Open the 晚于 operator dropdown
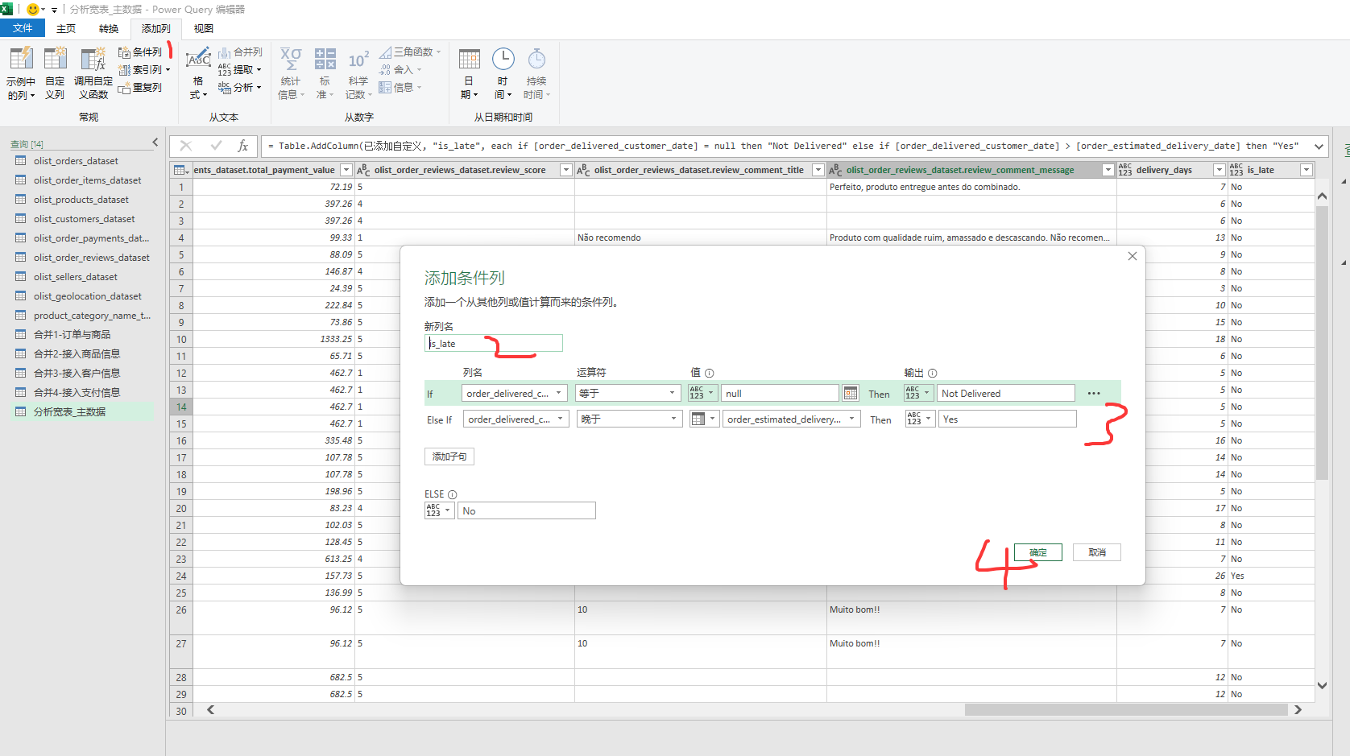The image size is (1350, 756). [629, 419]
